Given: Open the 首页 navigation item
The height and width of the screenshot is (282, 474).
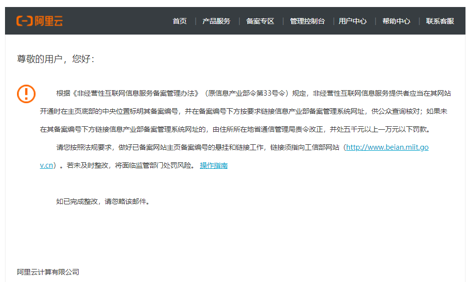Looking at the screenshot, I should coord(180,21).
